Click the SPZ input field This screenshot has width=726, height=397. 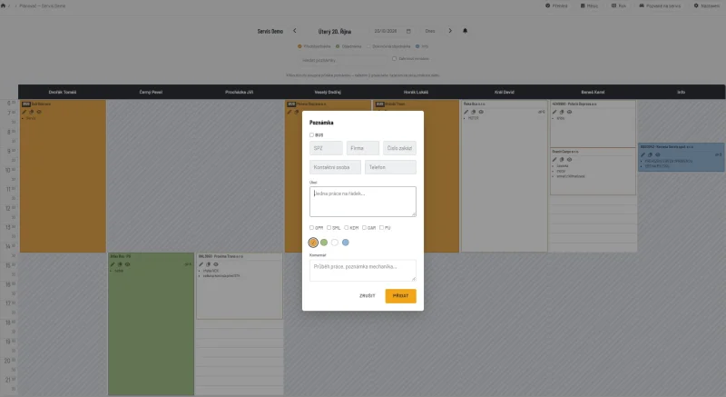pos(326,148)
